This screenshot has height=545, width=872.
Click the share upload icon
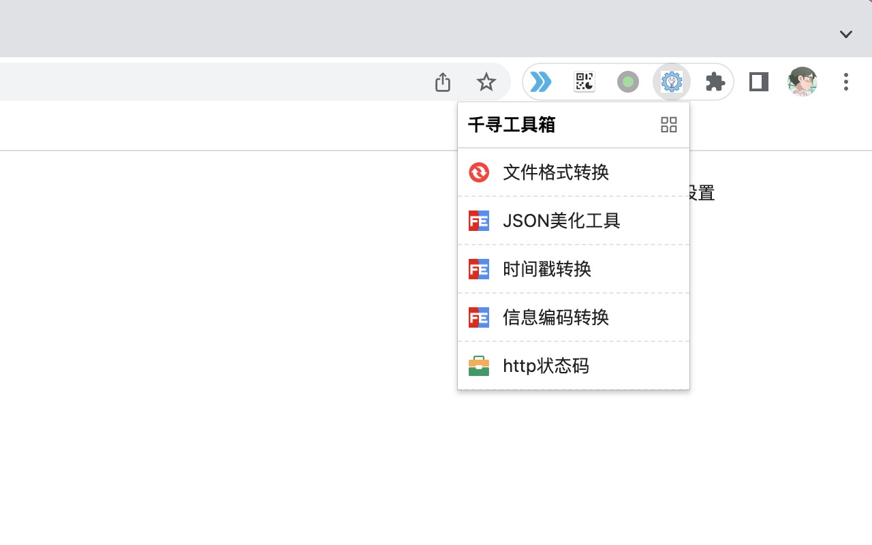coord(442,81)
